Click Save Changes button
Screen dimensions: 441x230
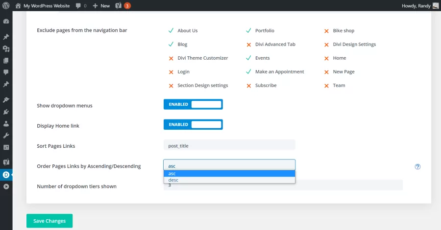(x=49, y=221)
